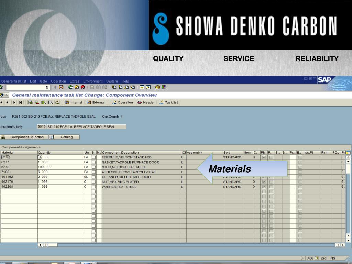Viewport: 352px width, 264px height.
Task: Click the yellow Exit icon
Action: 77,87
